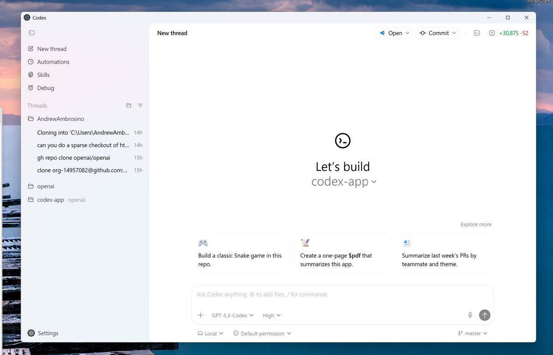Minimize the Codex window
The width and height of the screenshot is (553, 355).
coord(489,17)
